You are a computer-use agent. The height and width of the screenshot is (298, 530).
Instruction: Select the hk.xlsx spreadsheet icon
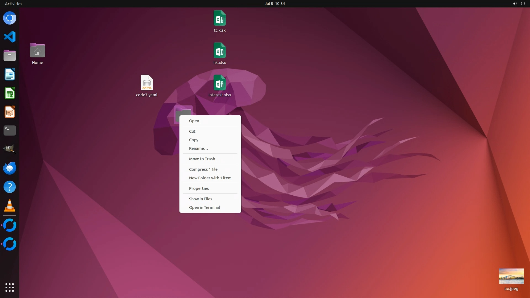pyautogui.click(x=219, y=51)
